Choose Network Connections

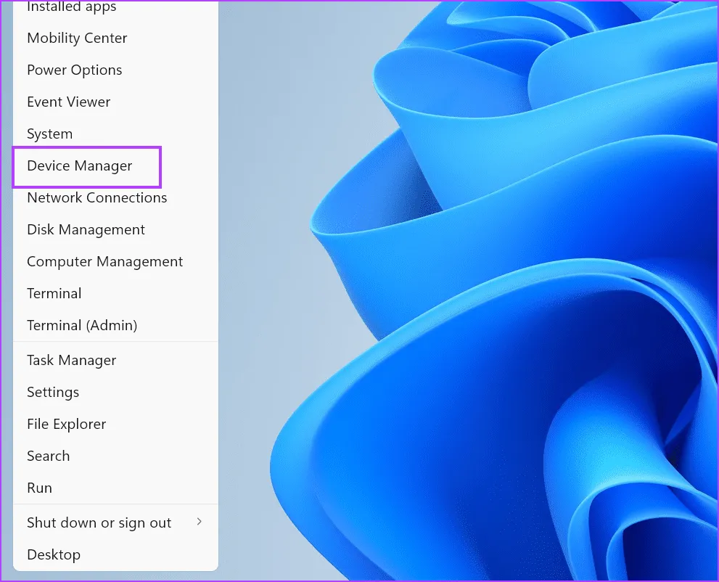click(96, 198)
